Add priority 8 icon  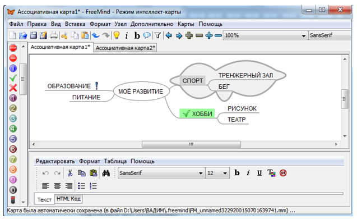(13, 169)
